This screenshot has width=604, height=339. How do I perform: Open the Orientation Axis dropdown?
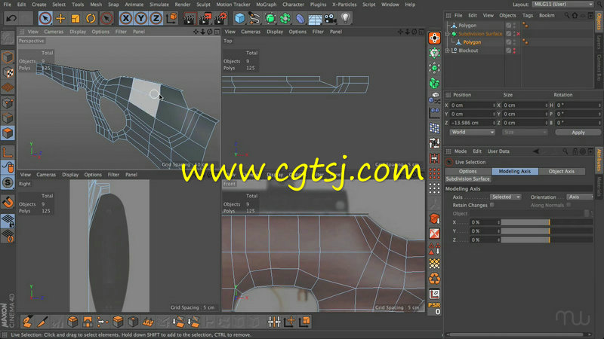click(x=580, y=197)
